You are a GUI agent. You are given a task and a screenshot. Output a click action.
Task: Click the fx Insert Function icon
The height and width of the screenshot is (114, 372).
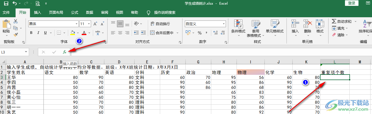(x=65, y=52)
